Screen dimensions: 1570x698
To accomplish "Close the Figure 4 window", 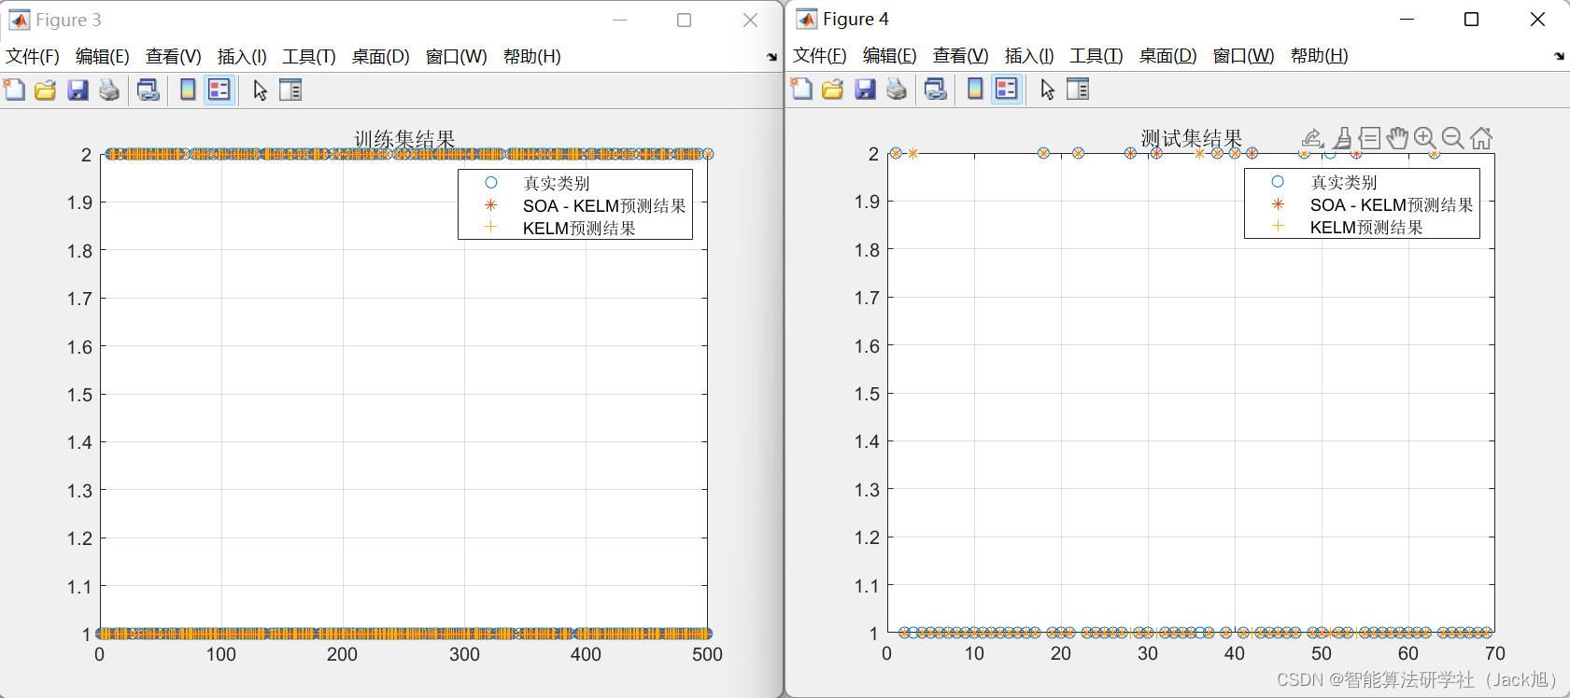I will tap(1537, 19).
